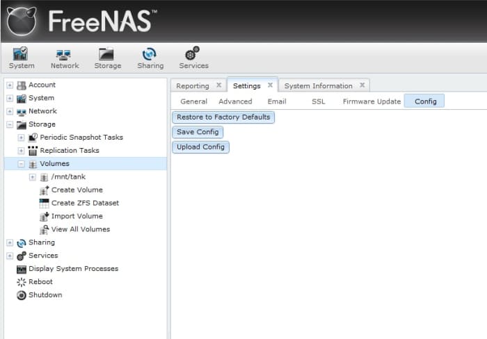Select Import Volume in tree
Image resolution: width=487 pixels, height=339 pixels.
click(77, 216)
